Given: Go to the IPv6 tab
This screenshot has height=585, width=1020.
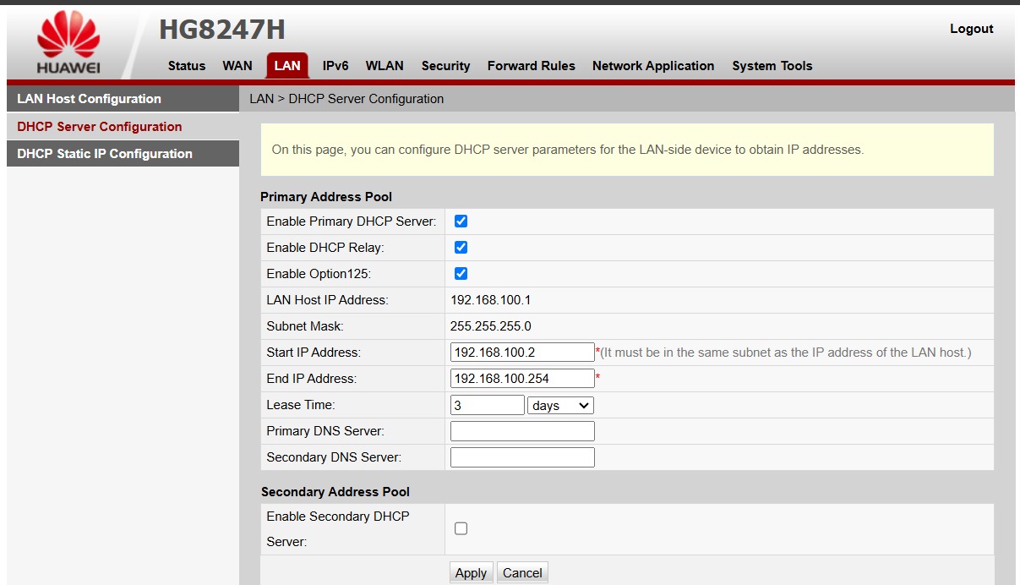Looking at the screenshot, I should tap(335, 66).
